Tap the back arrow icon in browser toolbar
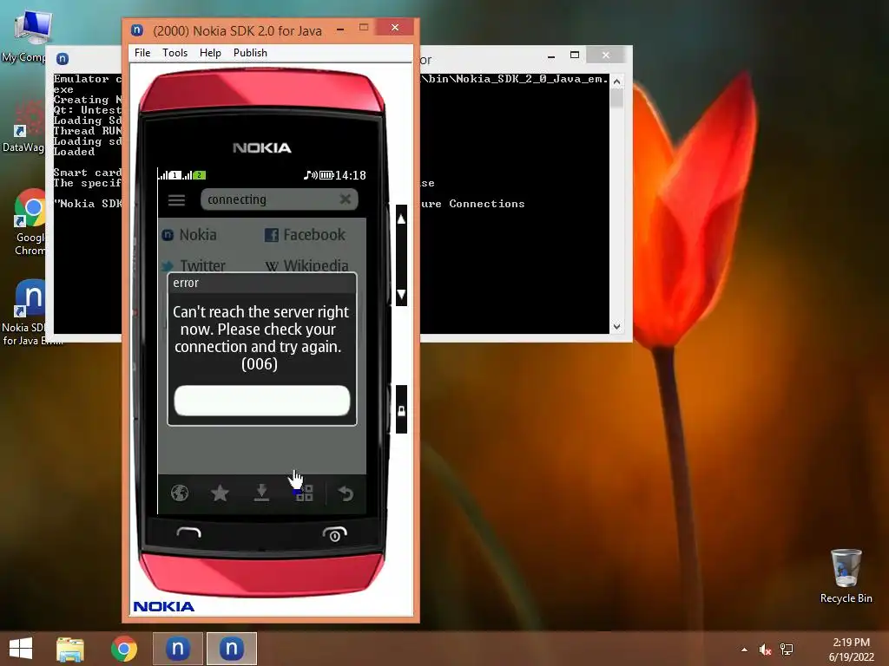Image resolution: width=889 pixels, height=666 pixels. (x=346, y=493)
